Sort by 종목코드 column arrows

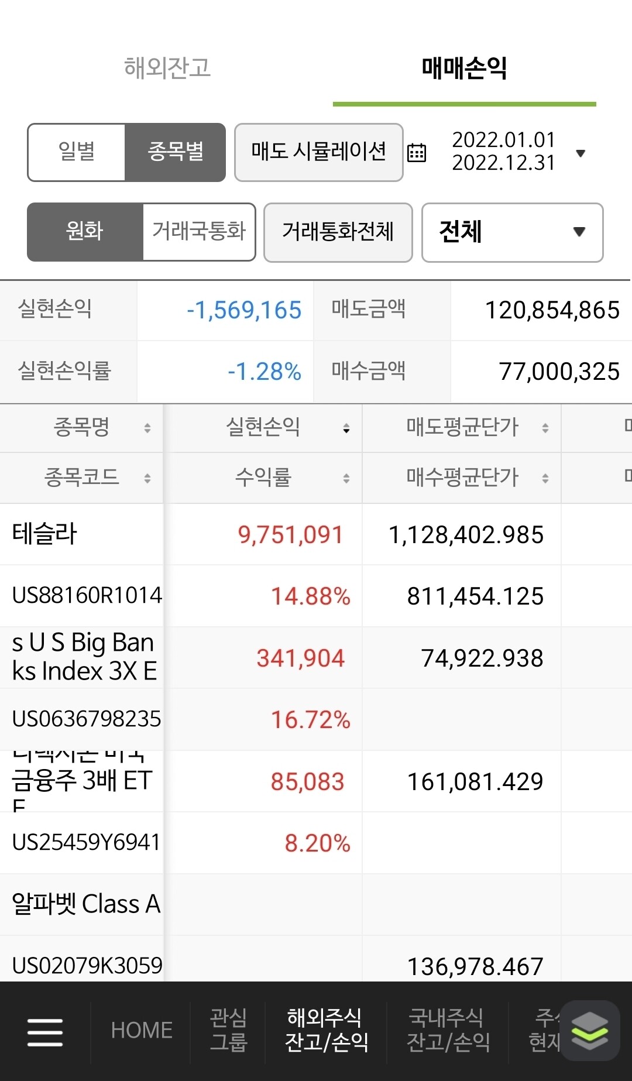147,478
